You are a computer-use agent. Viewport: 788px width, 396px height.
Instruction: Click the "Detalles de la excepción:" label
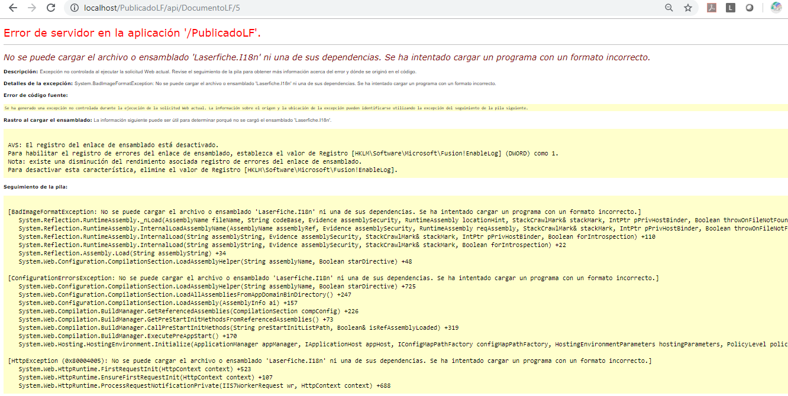pos(38,83)
